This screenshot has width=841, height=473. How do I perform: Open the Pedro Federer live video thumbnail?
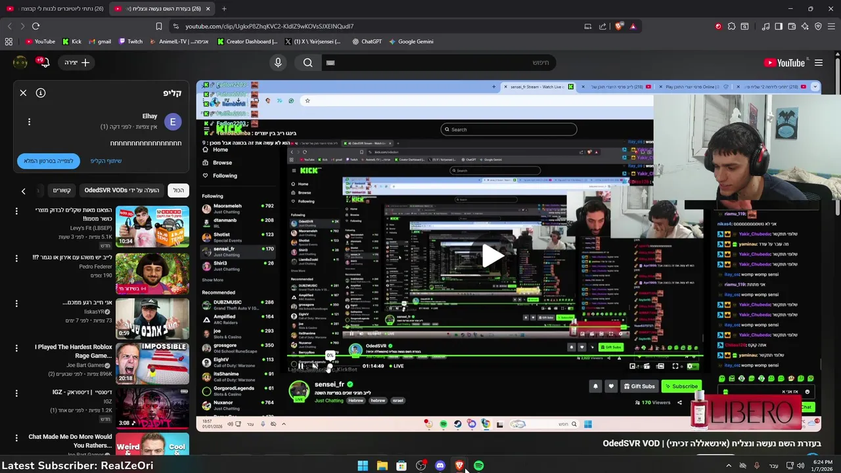click(152, 273)
